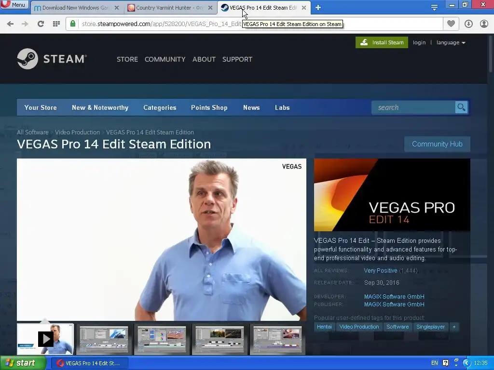Viewport: 494px width, 370px height.
Task: Open the Steam login link
Action: [x=419, y=42]
